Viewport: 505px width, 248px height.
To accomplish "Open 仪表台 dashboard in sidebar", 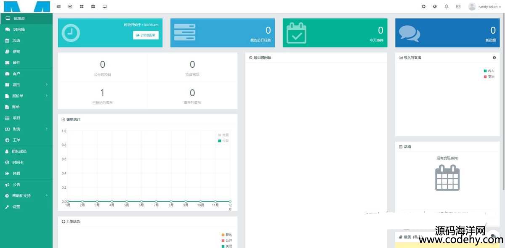I will point(26,18).
